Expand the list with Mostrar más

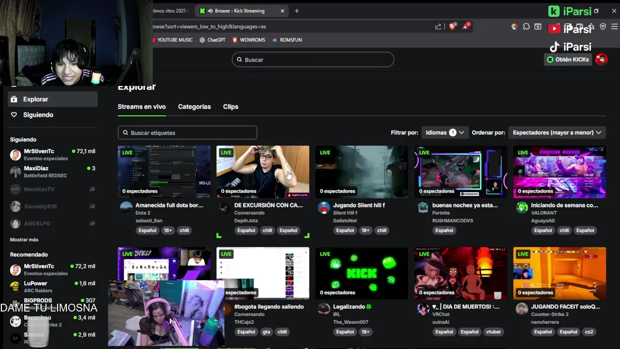[x=24, y=239]
